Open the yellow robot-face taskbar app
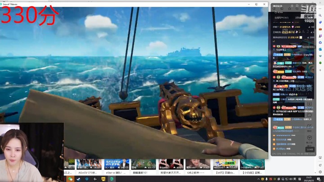This screenshot has height=182, width=324. coord(103,179)
